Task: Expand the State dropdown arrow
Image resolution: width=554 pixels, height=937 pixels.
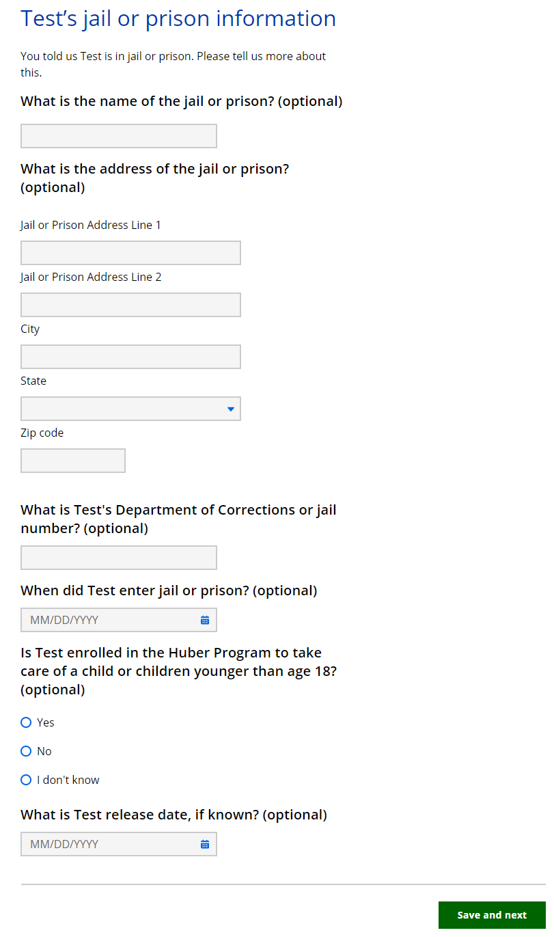Action: [230, 409]
